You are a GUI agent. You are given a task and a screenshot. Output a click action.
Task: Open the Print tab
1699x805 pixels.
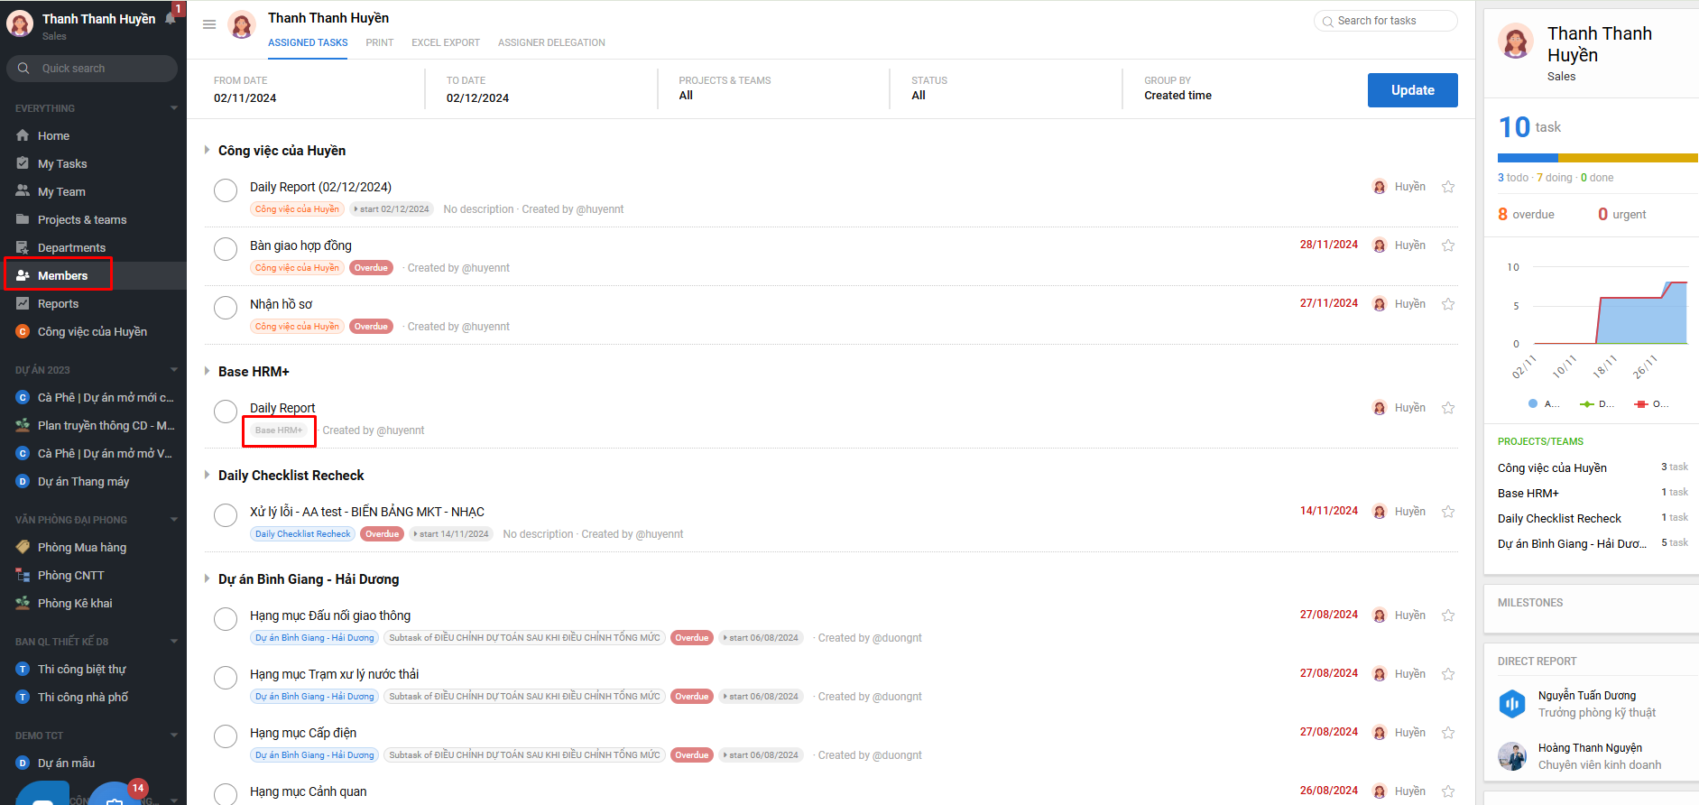pyautogui.click(x=380, y=42)
